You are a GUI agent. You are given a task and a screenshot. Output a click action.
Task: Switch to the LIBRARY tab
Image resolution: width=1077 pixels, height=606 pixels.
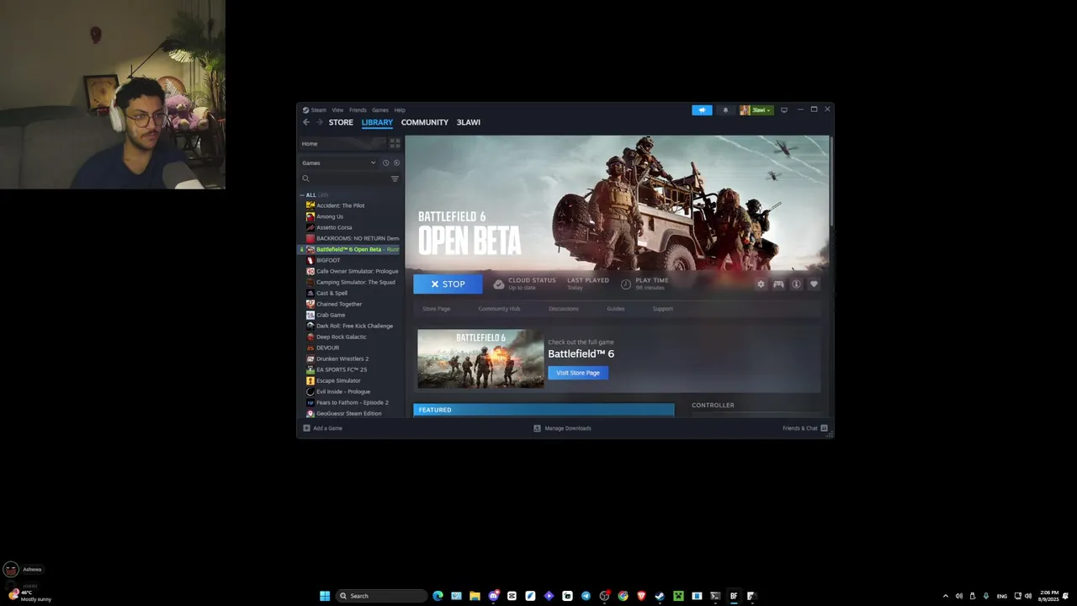tap(377, 123)
